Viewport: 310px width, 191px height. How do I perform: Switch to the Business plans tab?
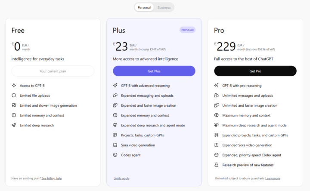[164, 7]
